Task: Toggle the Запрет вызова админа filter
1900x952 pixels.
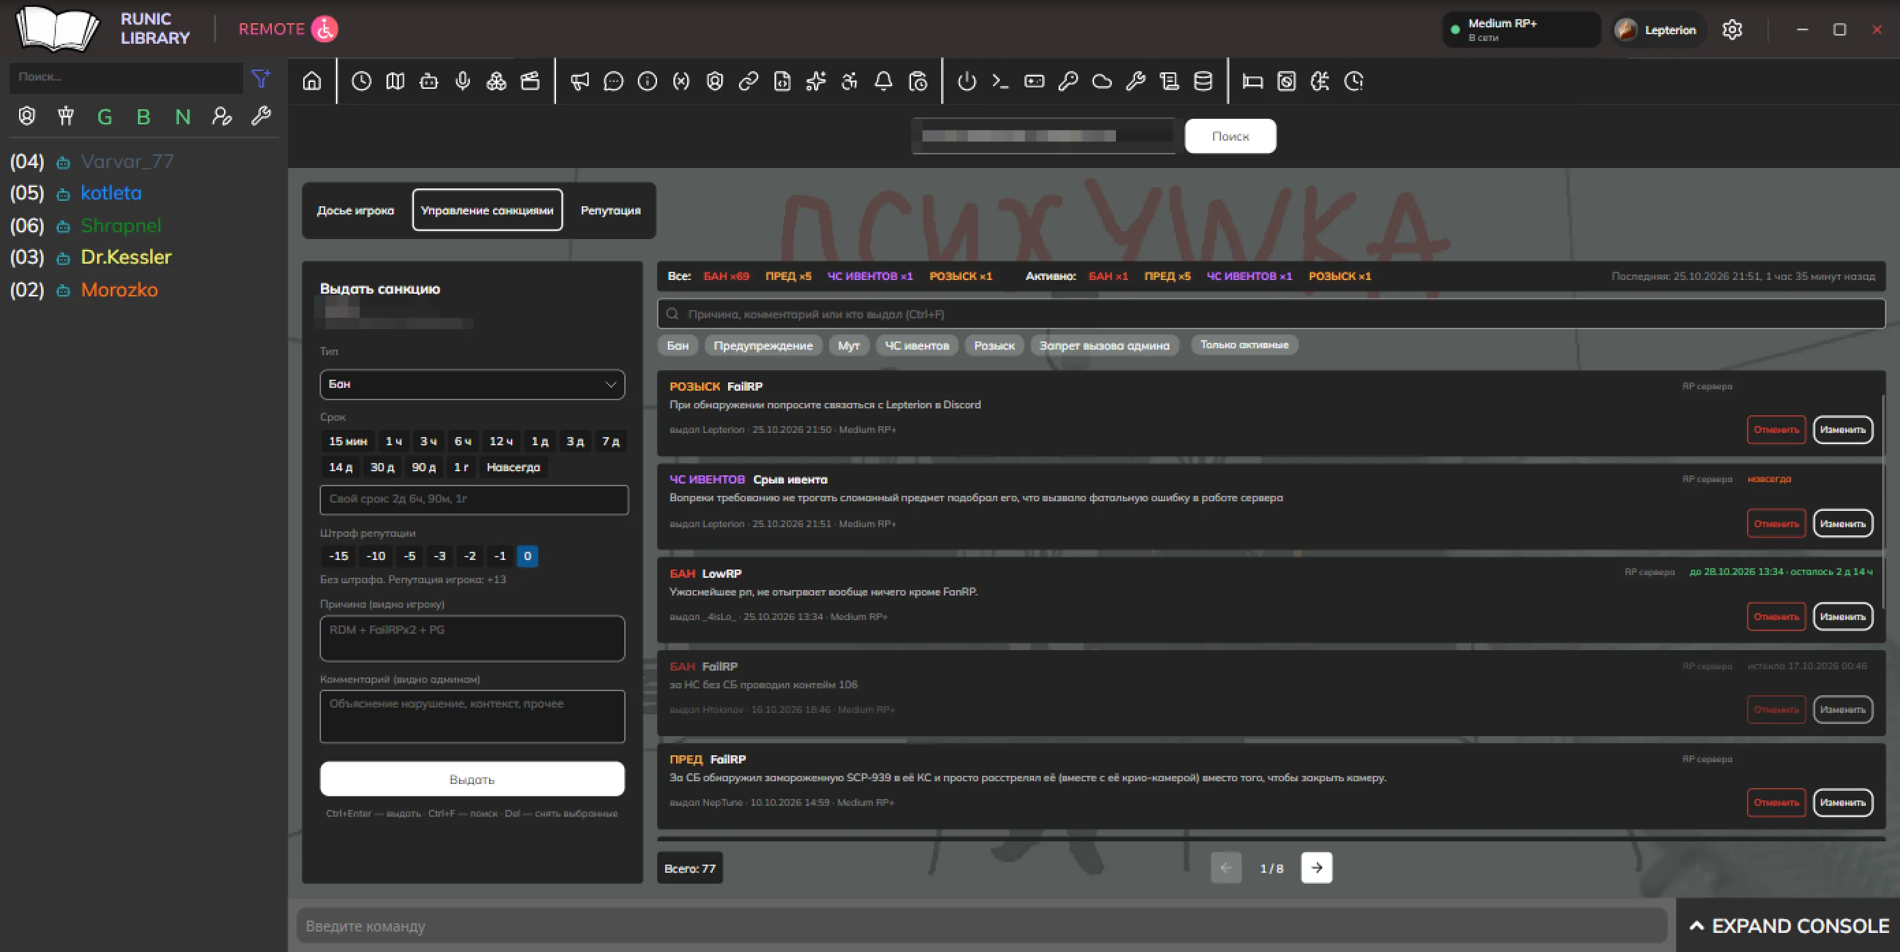Action: click(x=1104, y=345)
